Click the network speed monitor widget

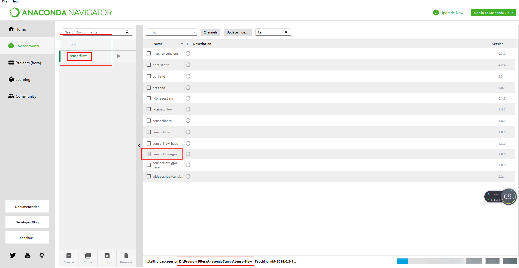[500, 197]
